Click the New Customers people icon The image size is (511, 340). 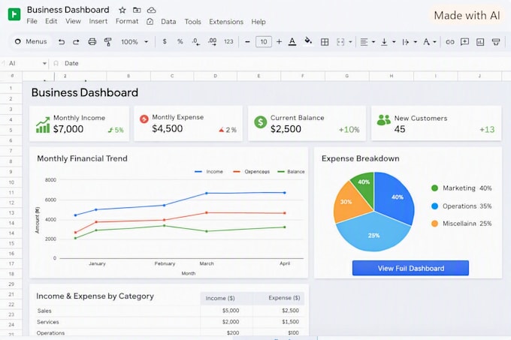tap(383, 120)
